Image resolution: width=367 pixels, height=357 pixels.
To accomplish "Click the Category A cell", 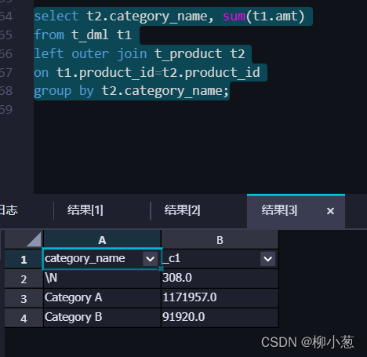I will [102, 298].
